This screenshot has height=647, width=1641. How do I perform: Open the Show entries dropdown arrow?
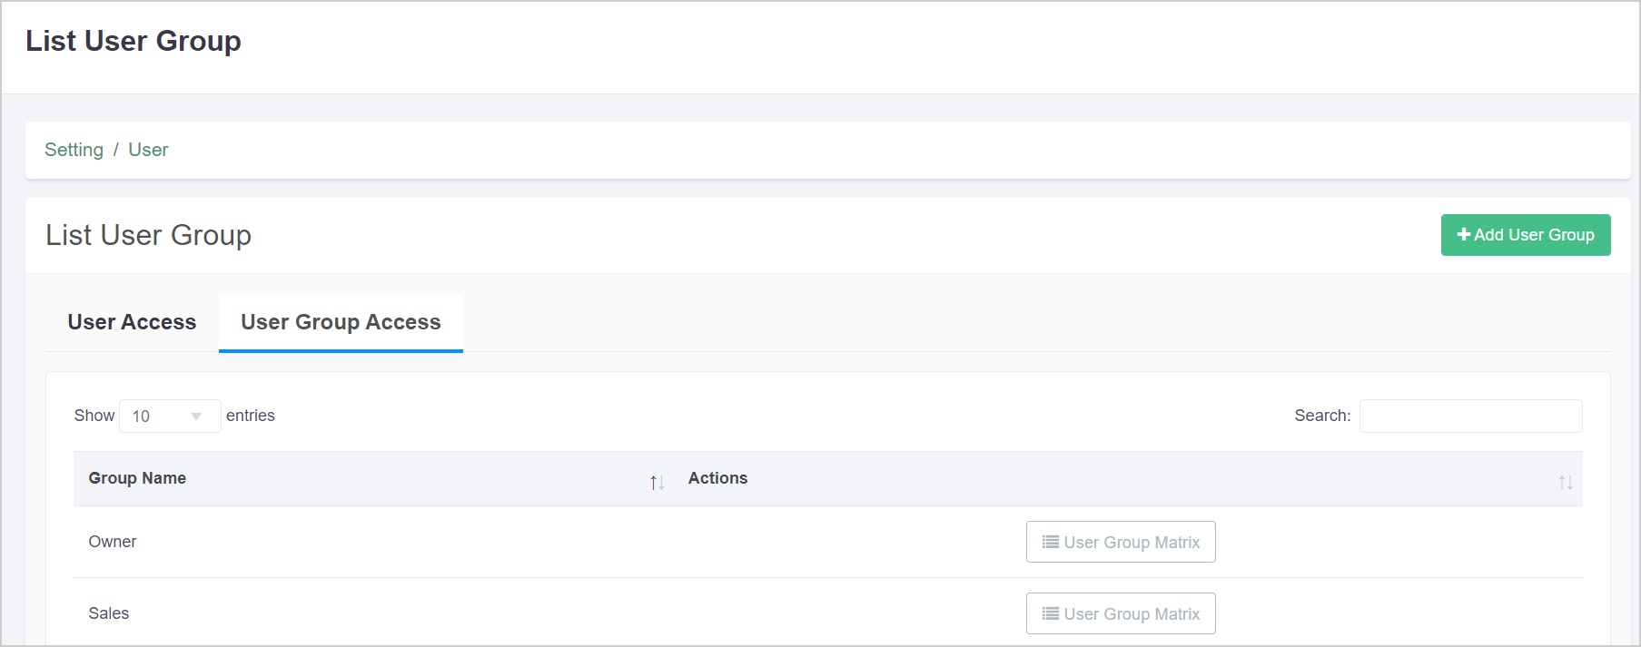197,416
